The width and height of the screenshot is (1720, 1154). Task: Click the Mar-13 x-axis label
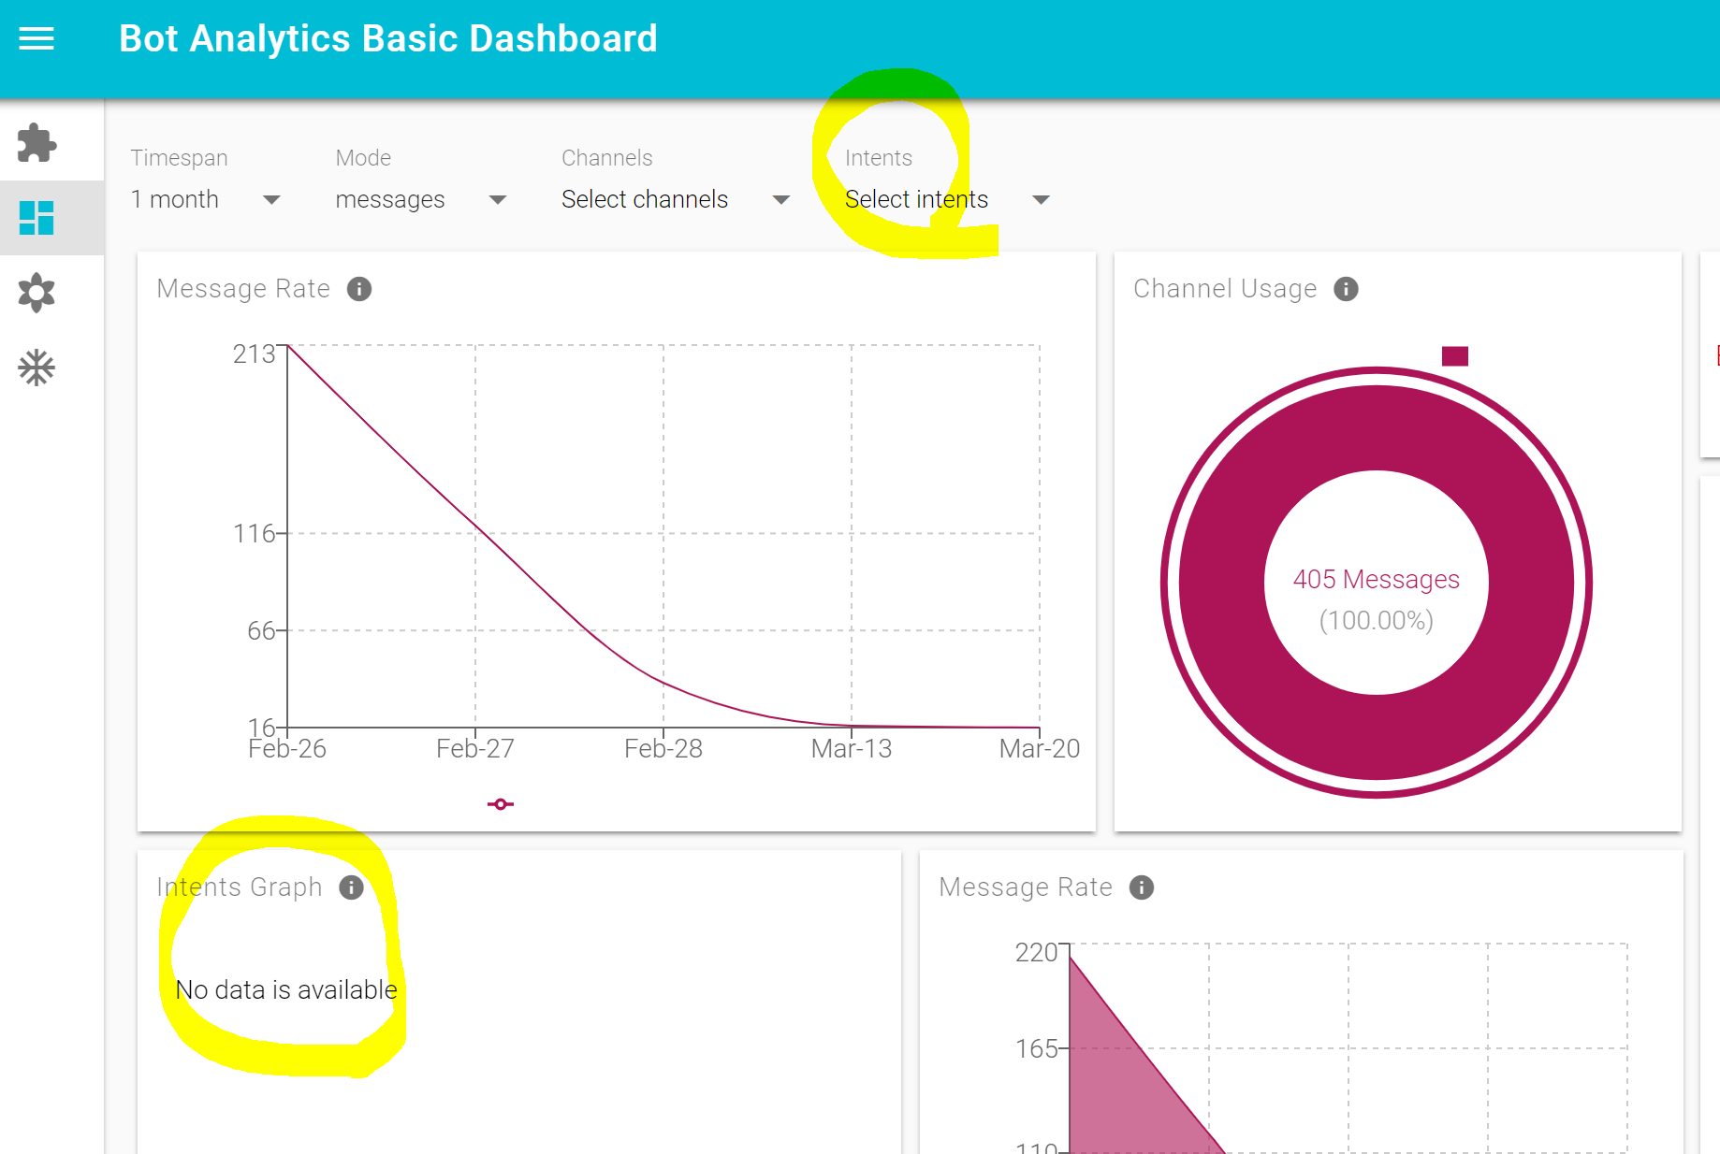click(852, 749)
